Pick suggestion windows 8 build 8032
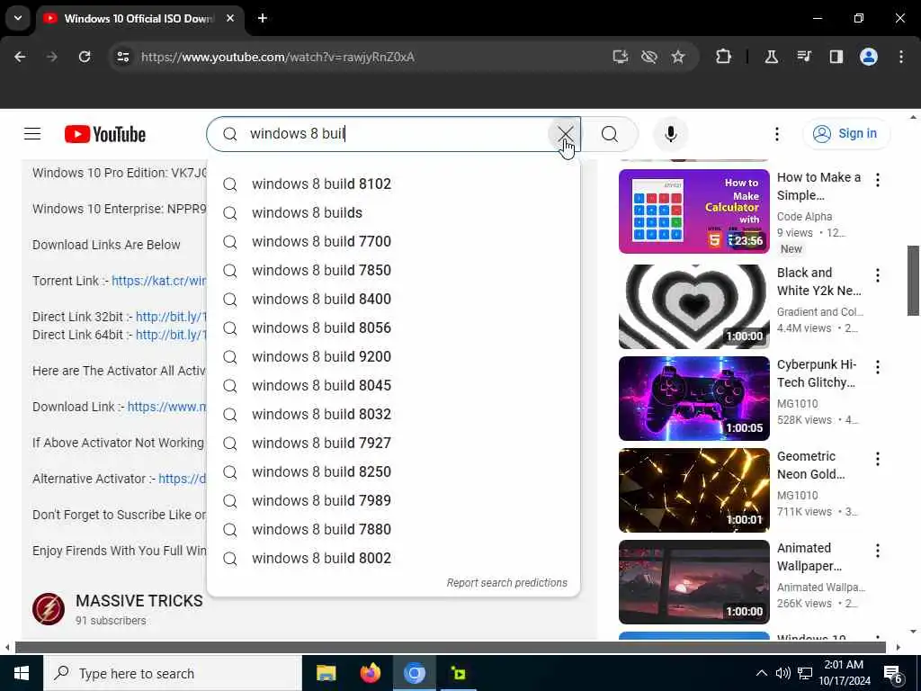The height and width of the screenshot is (691, 921). (394, 414)
